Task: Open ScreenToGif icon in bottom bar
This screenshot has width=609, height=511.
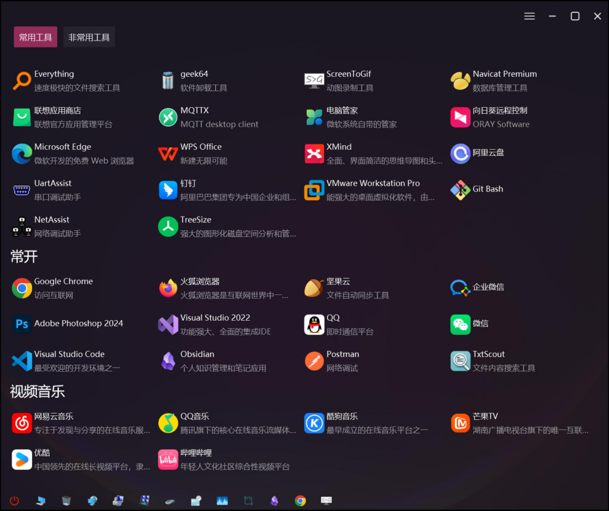Action: [x=327, y=500]
